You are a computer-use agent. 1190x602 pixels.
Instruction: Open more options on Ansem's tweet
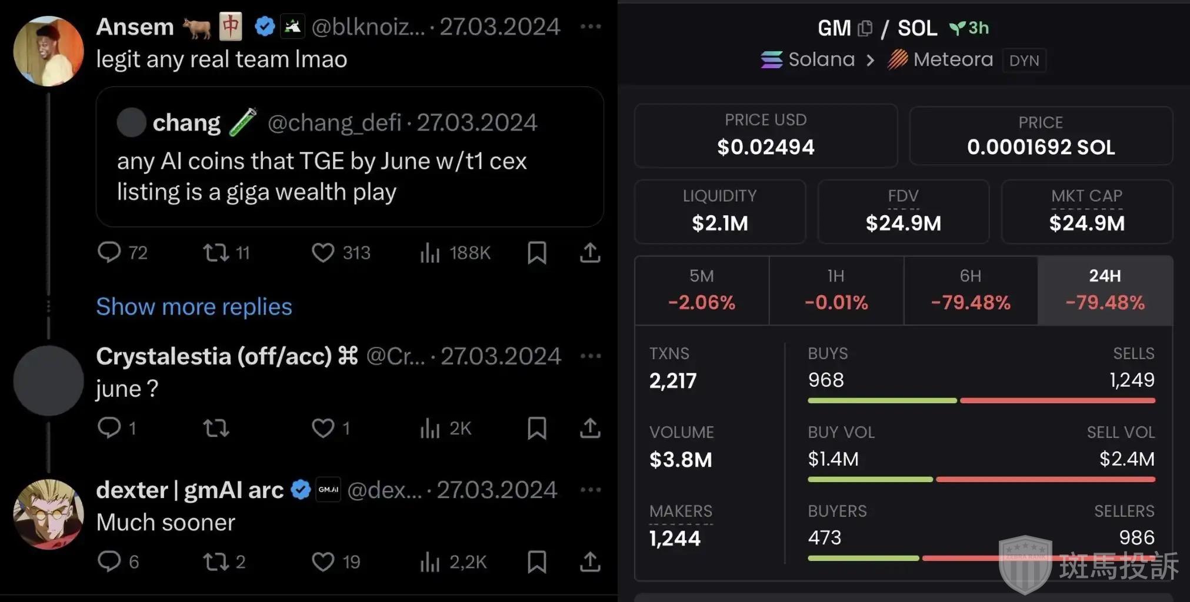click(x=591, y=26)
